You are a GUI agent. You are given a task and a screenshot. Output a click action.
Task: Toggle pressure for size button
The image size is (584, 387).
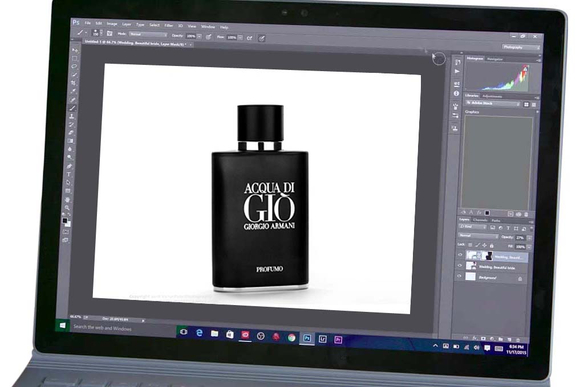point(261,38)
